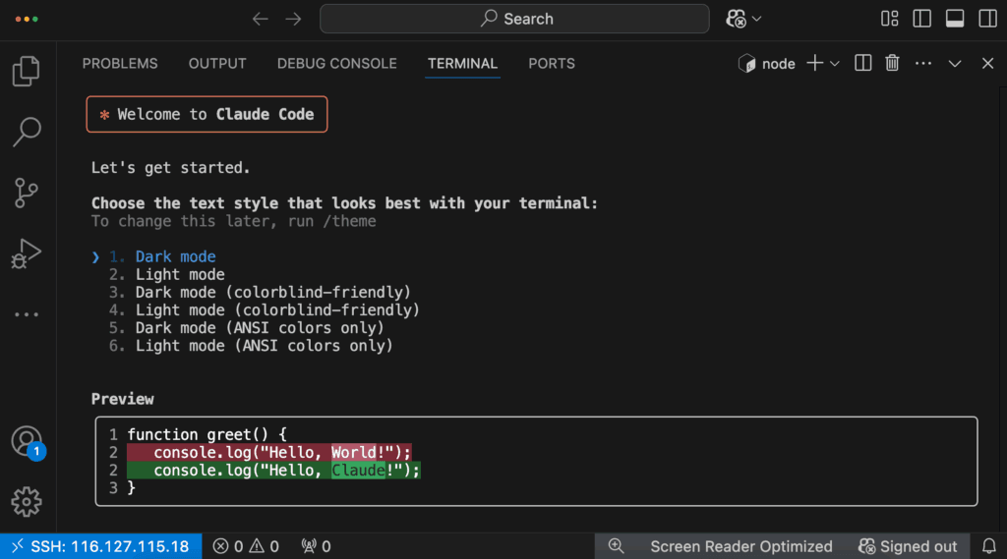The width and height of the screenshot is (1007, 559).
Task: Open the launch profile dropdown arrow
Action: [835, 64]
